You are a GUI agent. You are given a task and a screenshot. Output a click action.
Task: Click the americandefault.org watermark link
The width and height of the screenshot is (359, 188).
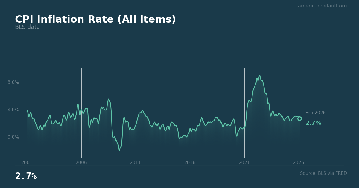point(322,6)
